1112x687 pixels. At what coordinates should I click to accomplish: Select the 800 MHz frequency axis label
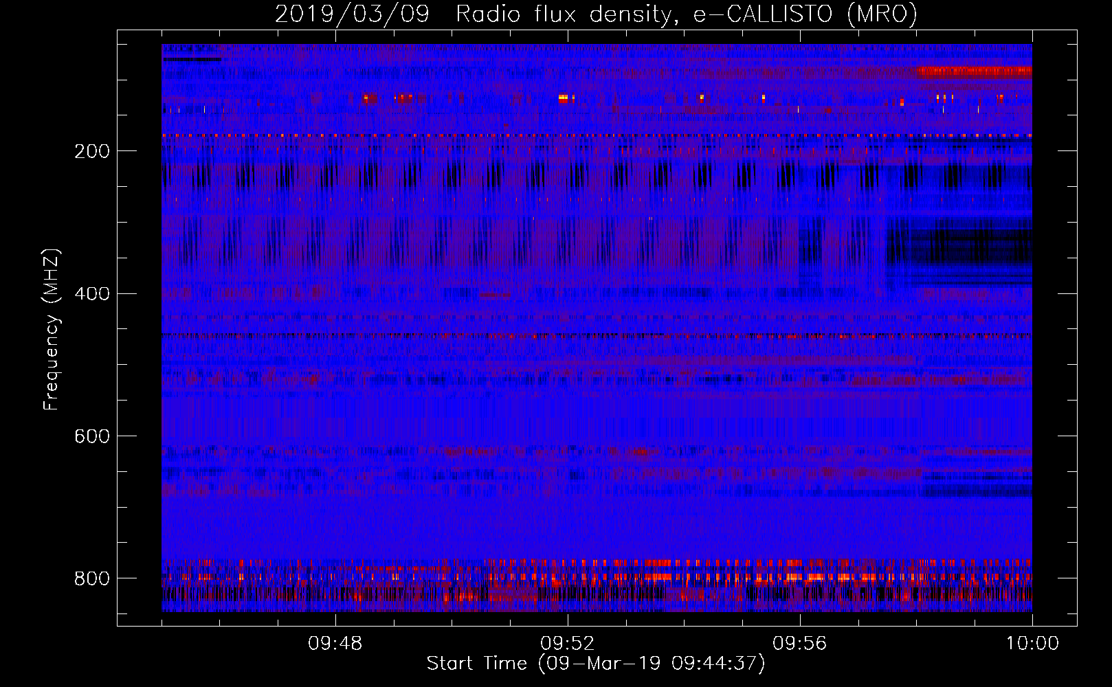[x=92, y=578]
